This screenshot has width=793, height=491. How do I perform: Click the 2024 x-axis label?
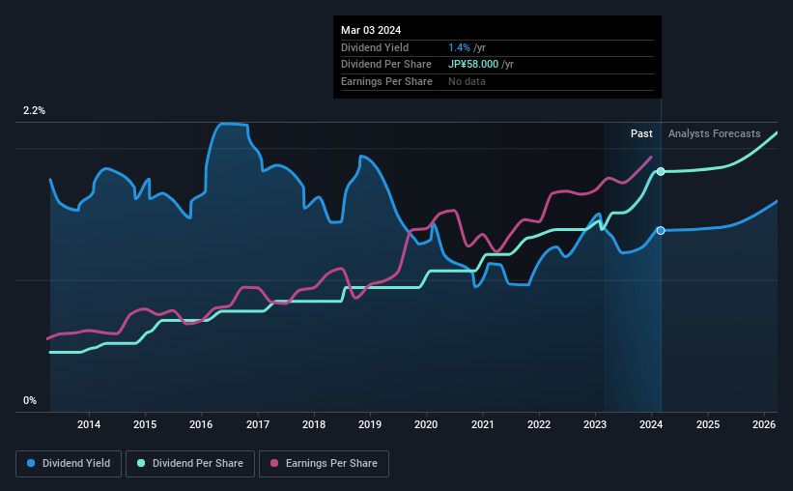pyautogui.click(x=651, y=424)
